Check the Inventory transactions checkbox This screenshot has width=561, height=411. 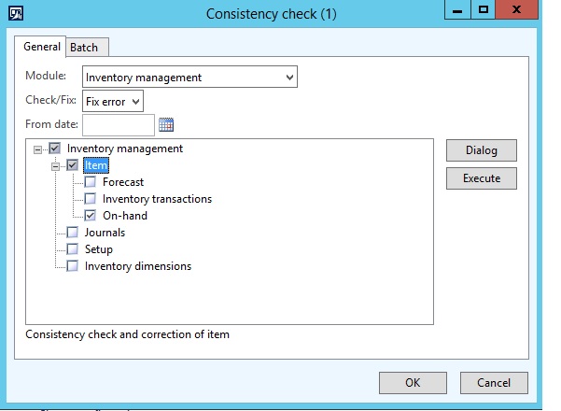tap(91, 199)
